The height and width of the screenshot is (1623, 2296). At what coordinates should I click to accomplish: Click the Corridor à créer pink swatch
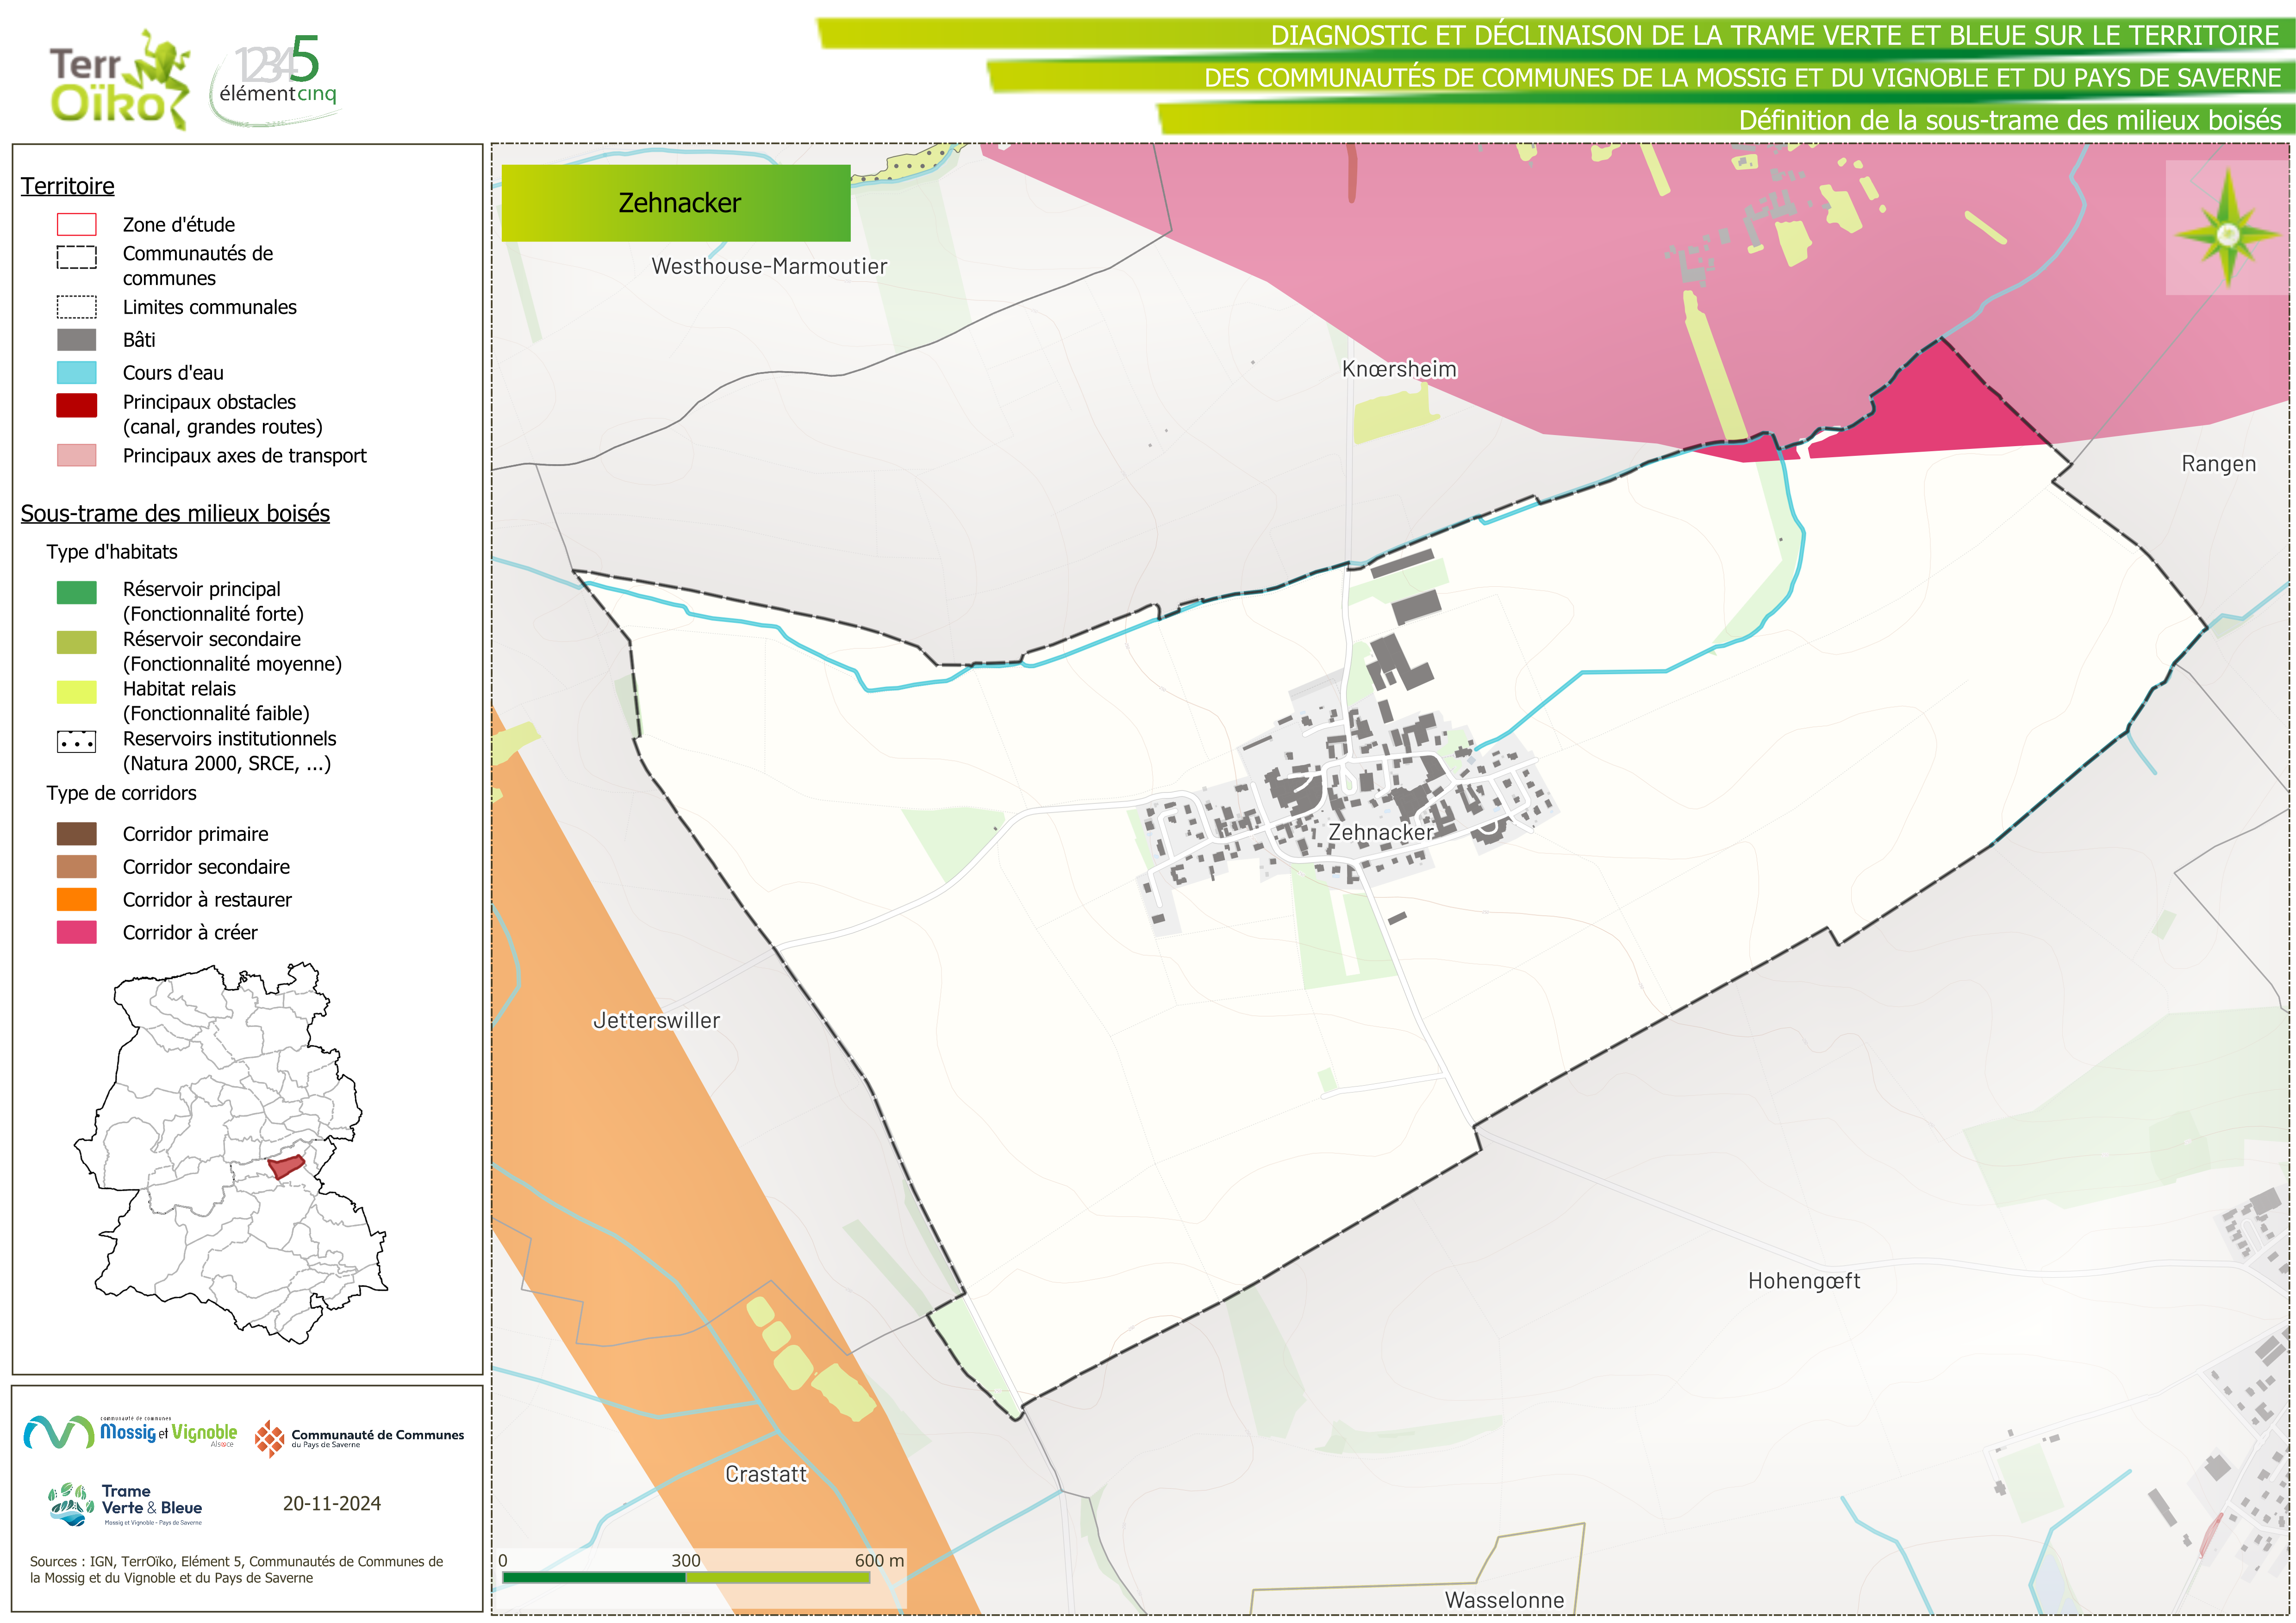tap(77, 932)
